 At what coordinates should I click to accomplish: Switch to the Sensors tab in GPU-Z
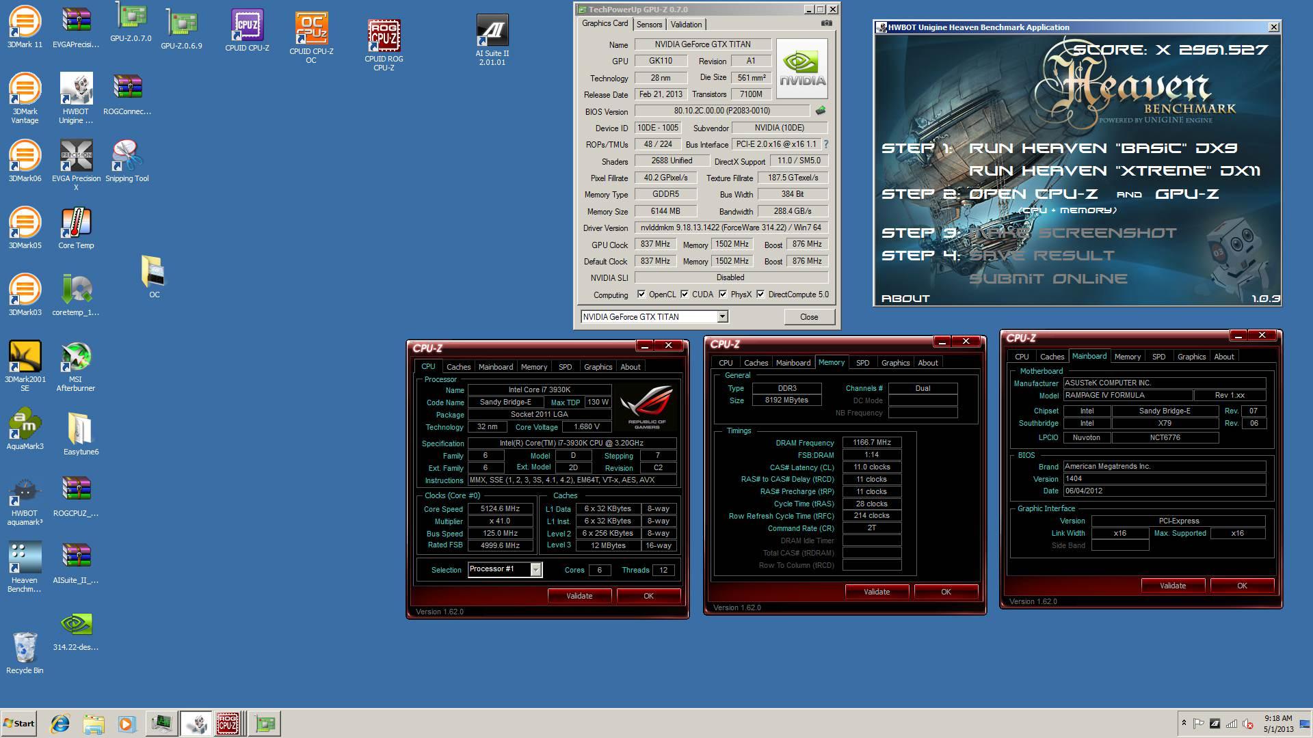click(649, 25)
